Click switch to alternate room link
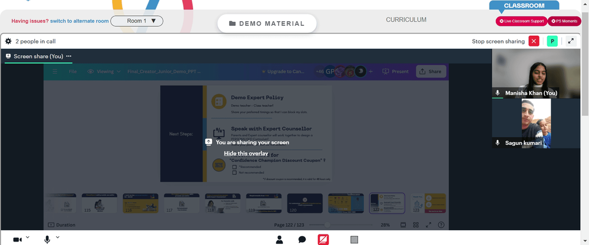The width and height of the screenshot is (589, 245). (x=80, y=21)
